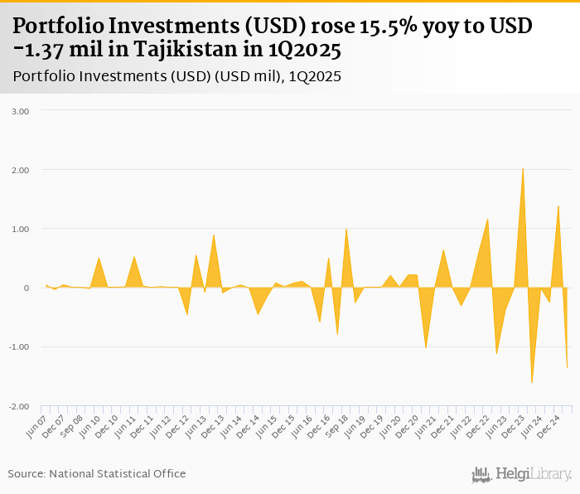Click the highest peak near 2.00
The width and height of the screenshot is (580, 494).
tap(523, 168)
